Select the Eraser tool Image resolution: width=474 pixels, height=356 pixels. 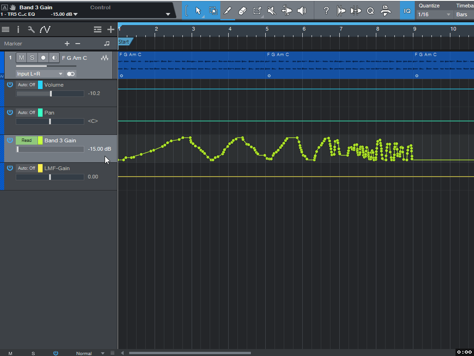pyautogui.click(x=243, y=11)
